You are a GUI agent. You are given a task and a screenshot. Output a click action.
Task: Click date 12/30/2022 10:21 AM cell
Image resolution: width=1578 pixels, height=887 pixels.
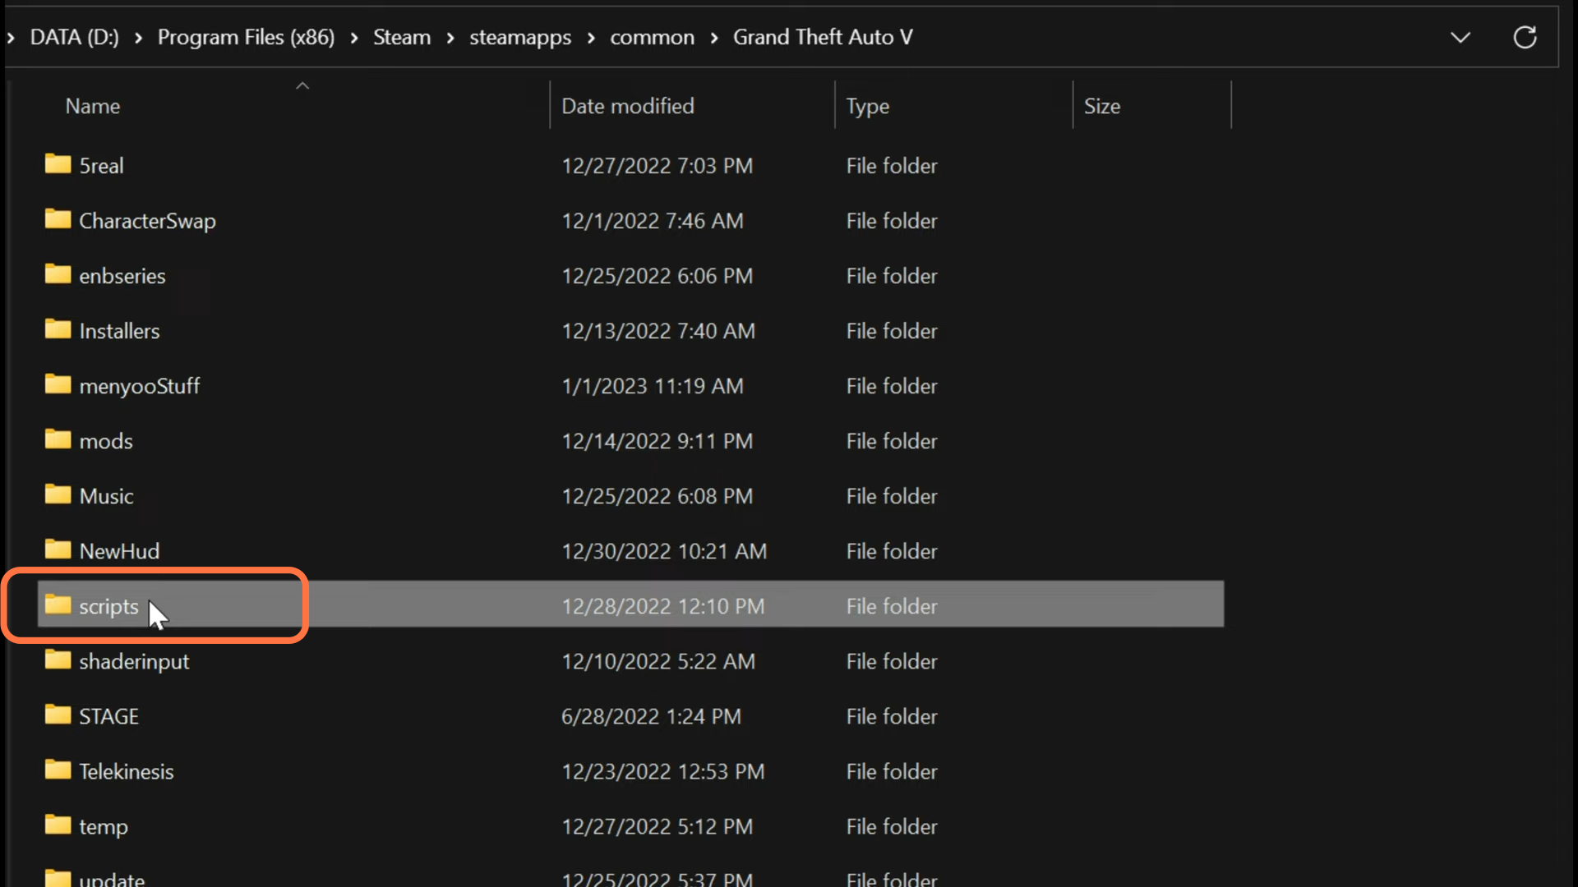point(664,551)
